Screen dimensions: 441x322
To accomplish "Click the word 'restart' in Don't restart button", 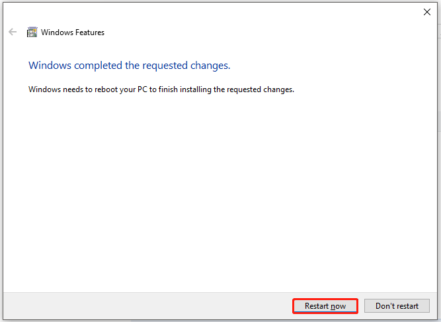I will [407, 306].
